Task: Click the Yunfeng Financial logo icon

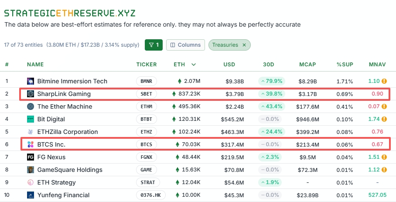Action: 31,195
